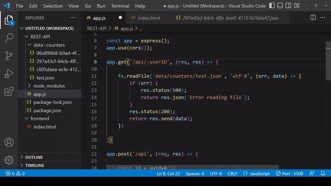Open 297a43cf-64cb json file in explorer
The height and width of the screenshot is (186, 331).
(57, 61)
